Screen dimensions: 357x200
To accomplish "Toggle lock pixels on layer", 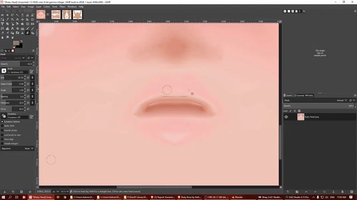I will 290,111.
